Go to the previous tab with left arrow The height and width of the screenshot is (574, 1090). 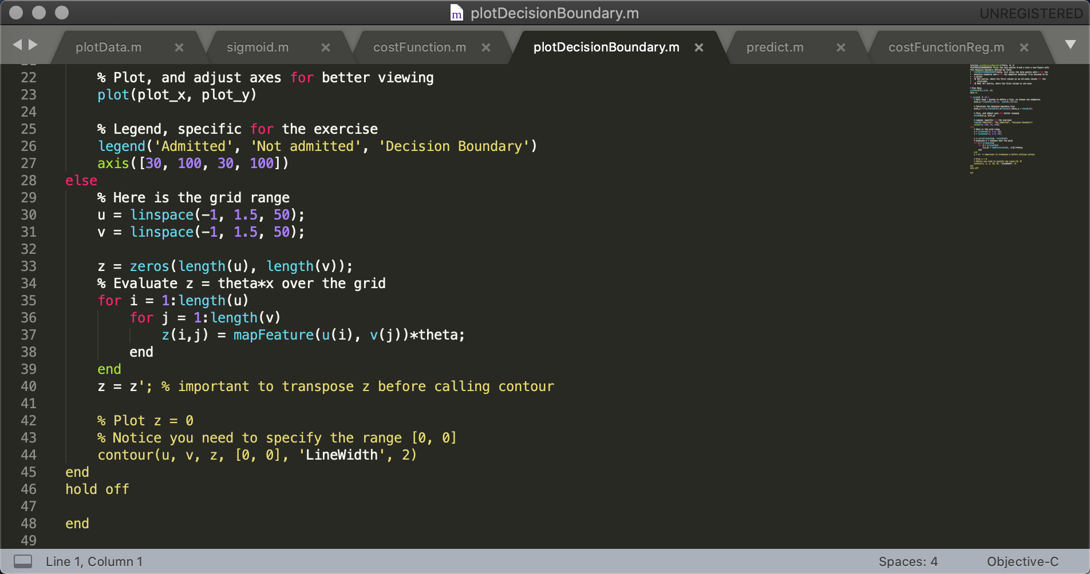(17, 44)
